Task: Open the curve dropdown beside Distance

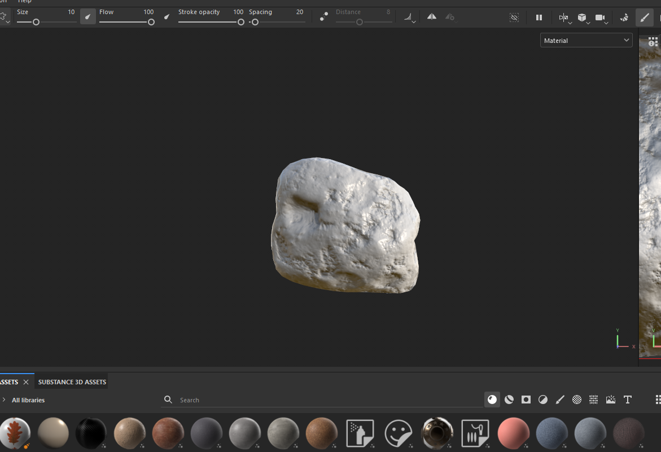Action: [409, 17]
